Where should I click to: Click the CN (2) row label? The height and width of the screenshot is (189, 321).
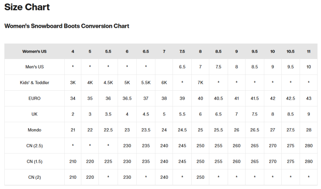point(34,177)
